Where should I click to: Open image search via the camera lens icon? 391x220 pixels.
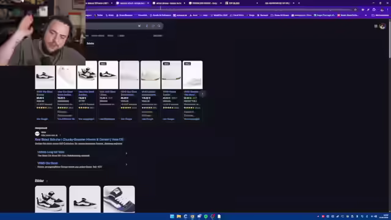[153, 26]
